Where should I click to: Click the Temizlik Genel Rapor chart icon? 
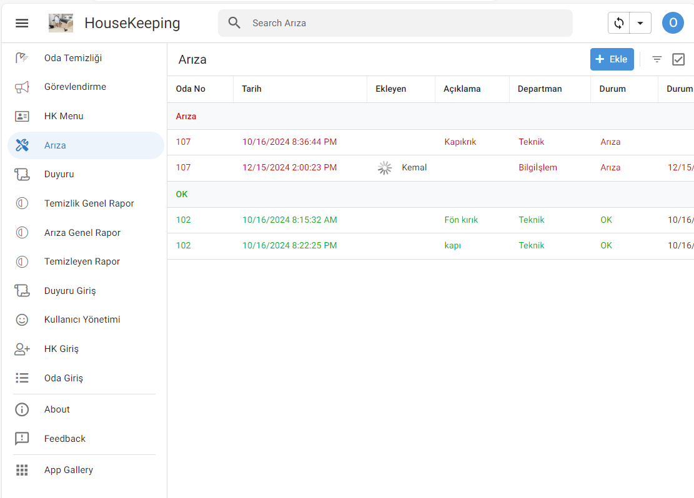22,203
